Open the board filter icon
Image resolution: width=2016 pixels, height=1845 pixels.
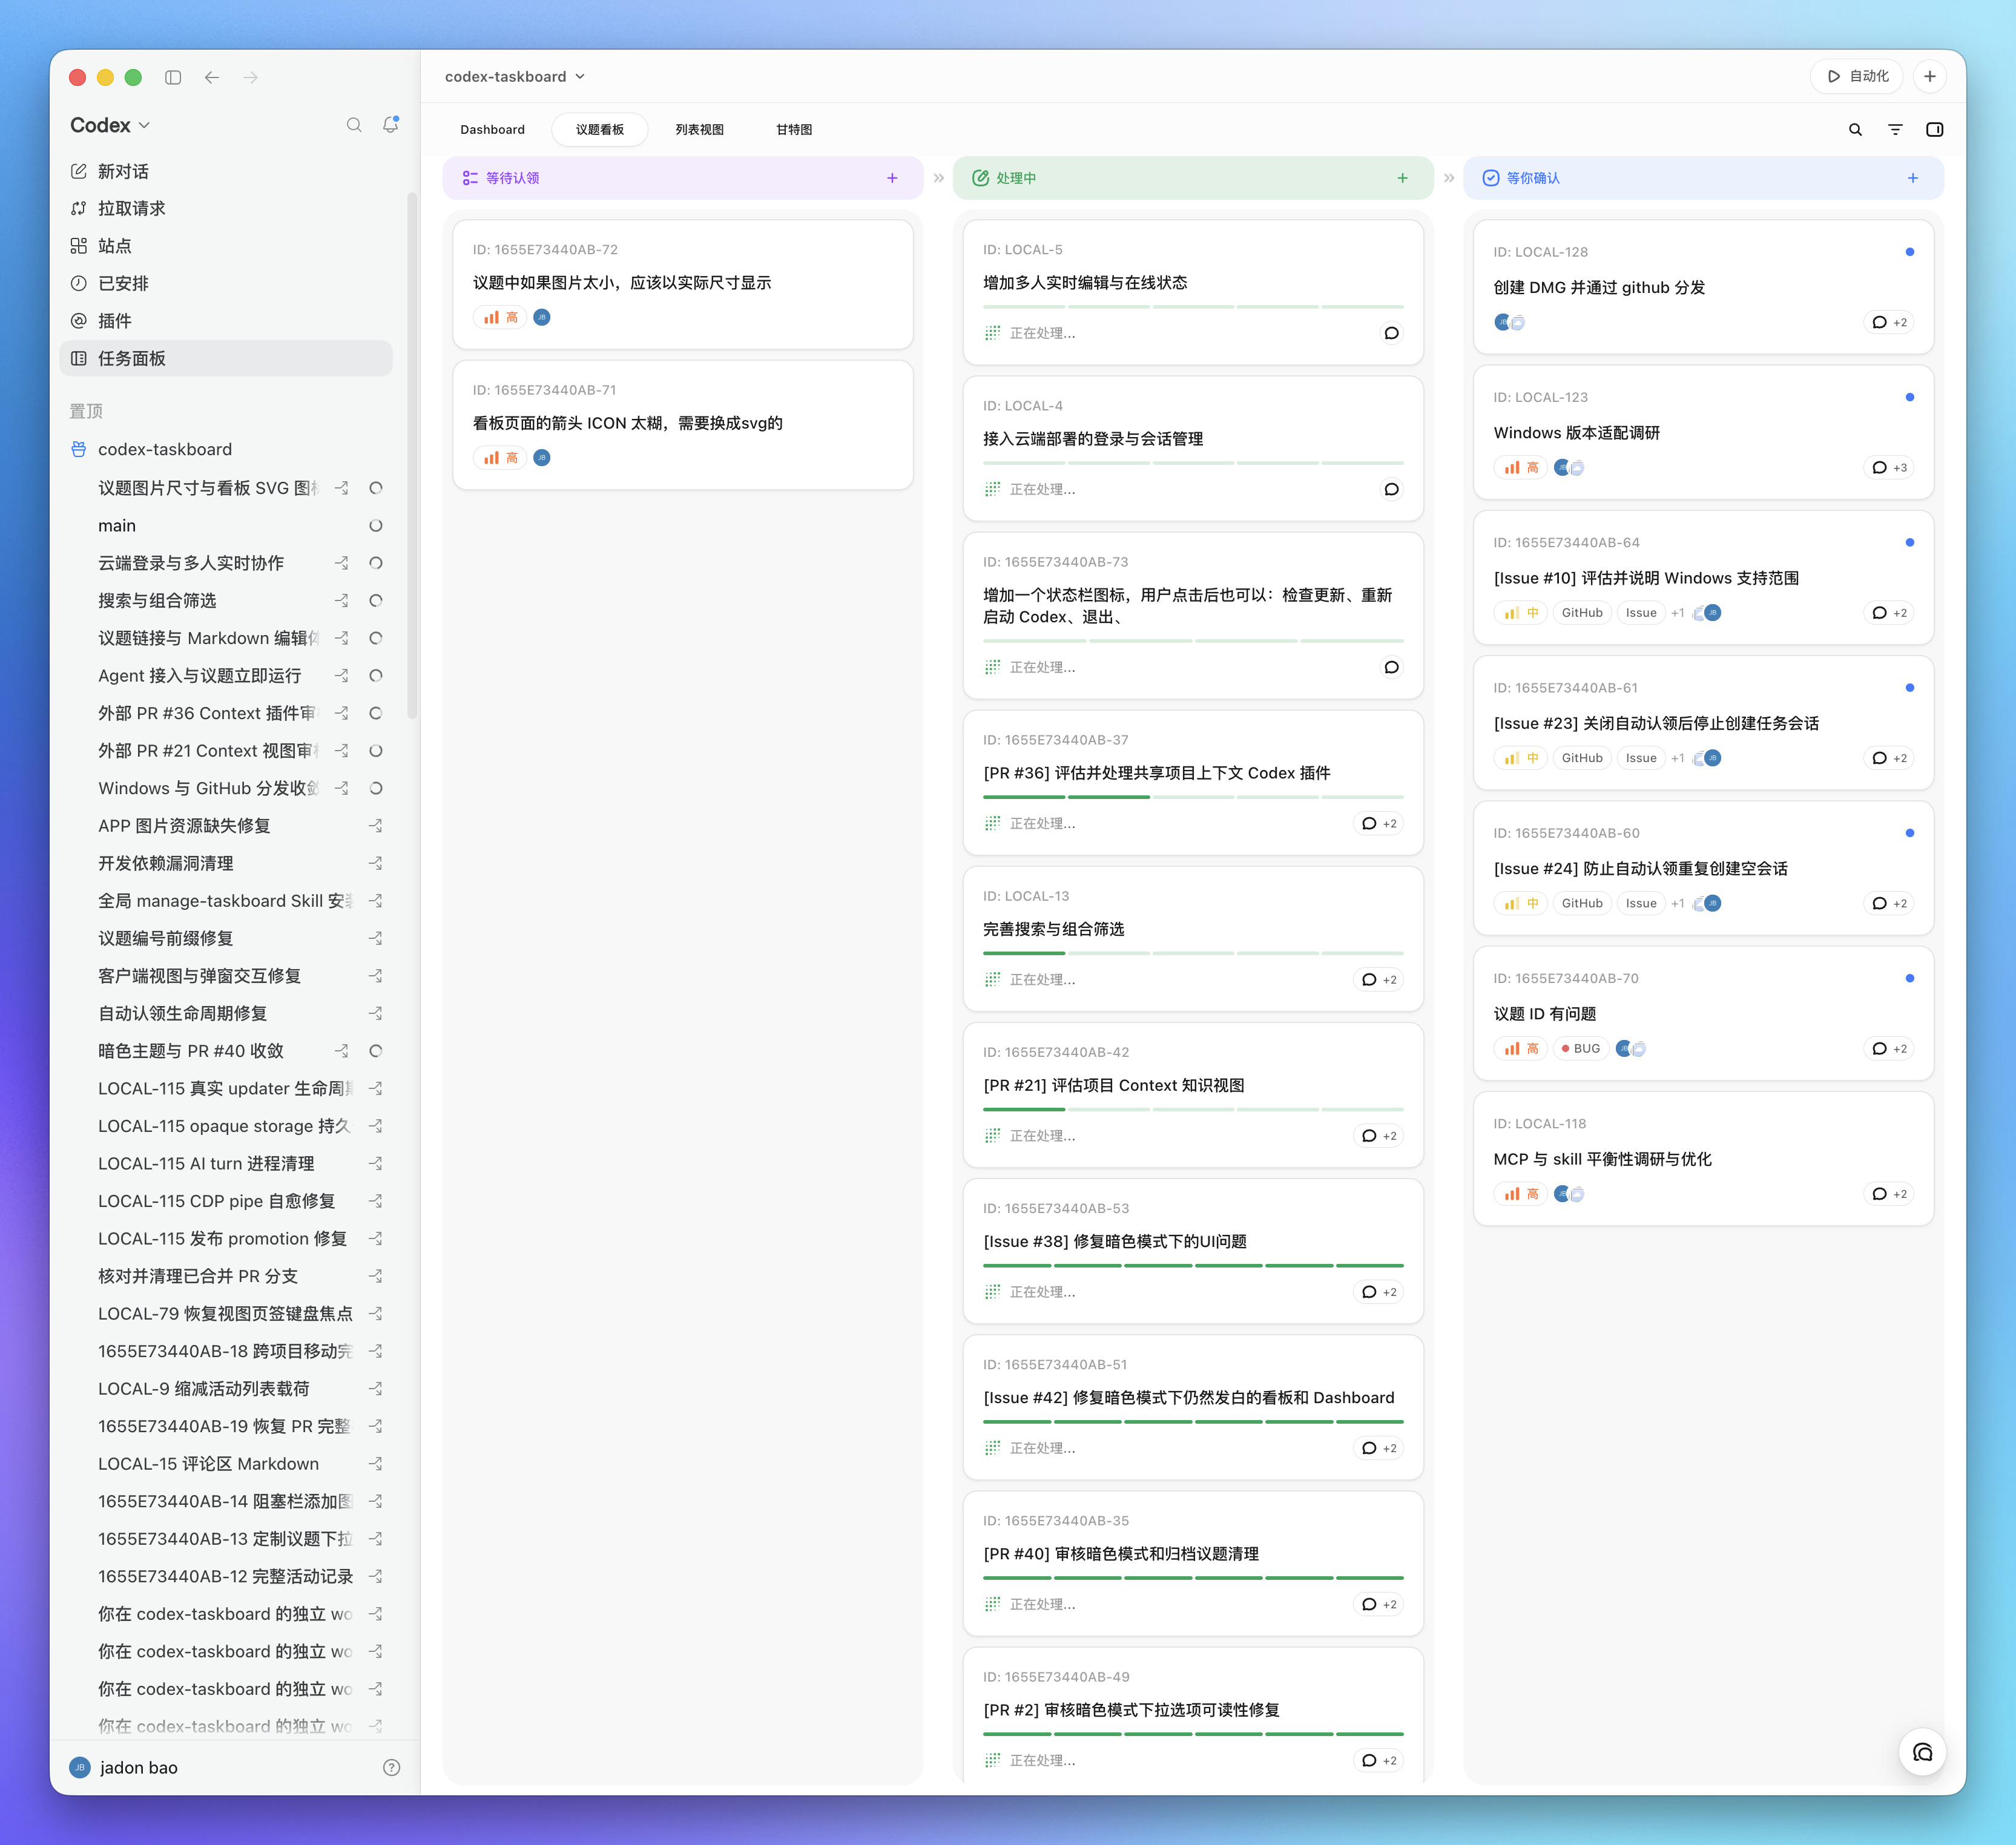click(1895, 130)
